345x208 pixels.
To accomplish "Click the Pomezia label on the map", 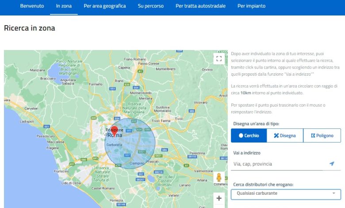I will click(x=116, y=200).
